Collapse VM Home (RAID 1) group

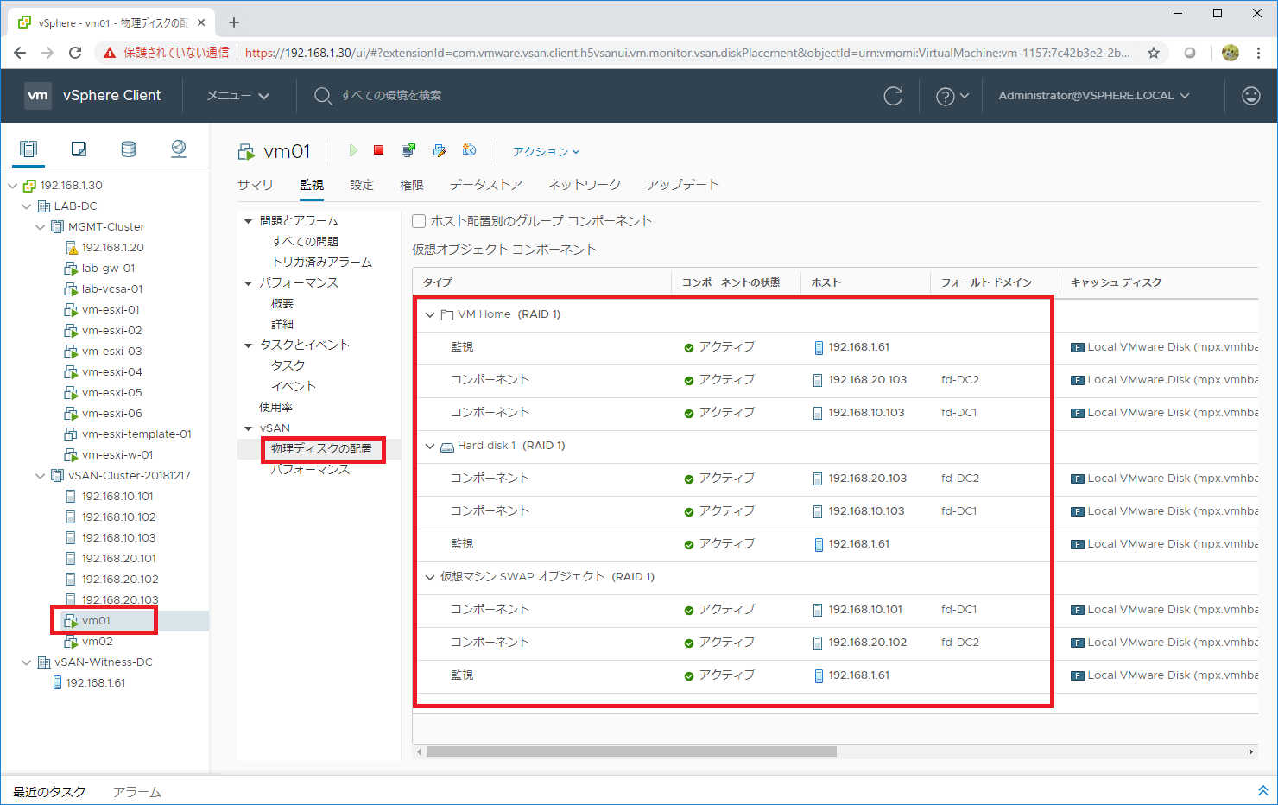(x=430, y=314)
